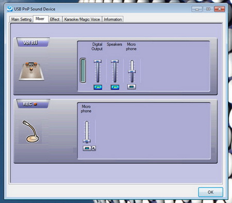Toggle Speakers mute button
Viewport: 232px width, 203px height.
pos(115,87)
